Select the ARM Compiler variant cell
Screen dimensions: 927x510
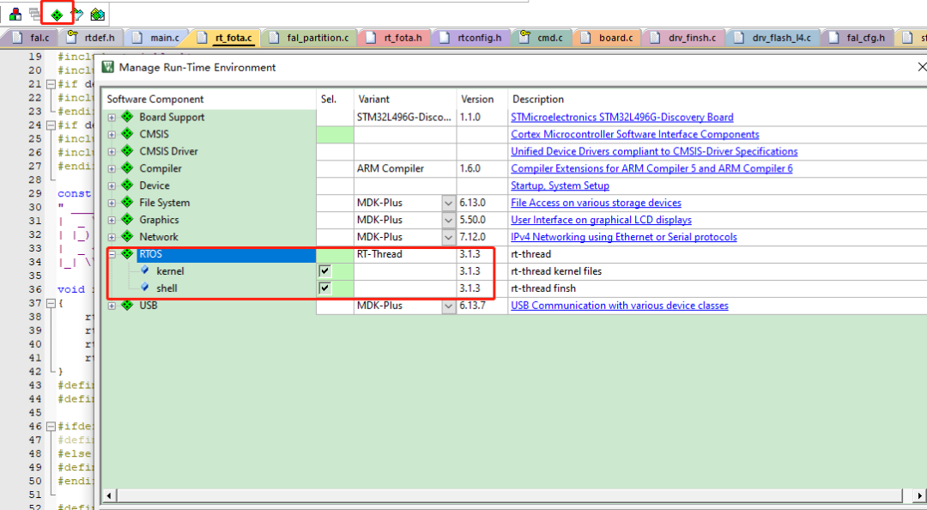pyautogui.click(x=405, y=168)
